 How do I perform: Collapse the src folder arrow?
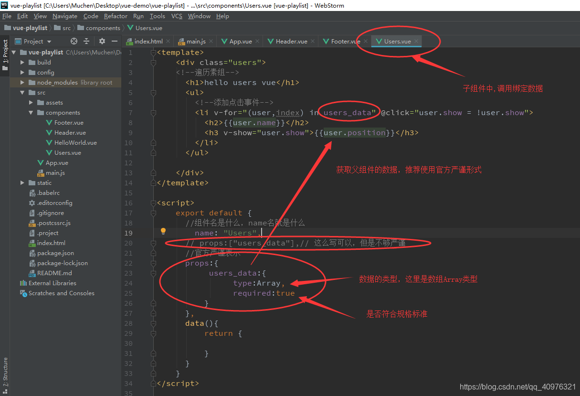[x=22, y=93]
